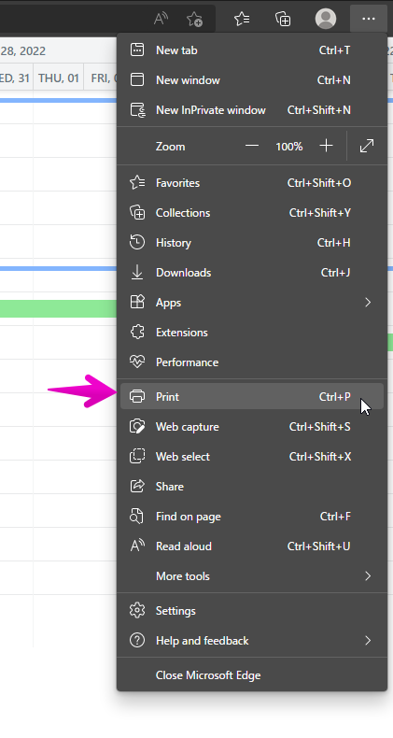393x738 pixels.
Task: Click the Read aloud icon in address bar
Action: [x=161, y=19]
